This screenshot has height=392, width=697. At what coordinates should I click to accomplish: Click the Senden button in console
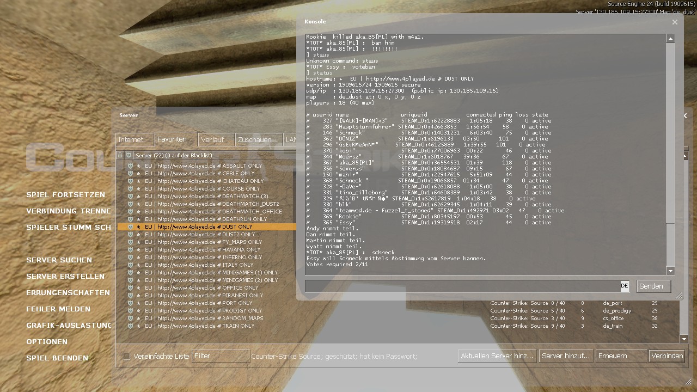651,286
